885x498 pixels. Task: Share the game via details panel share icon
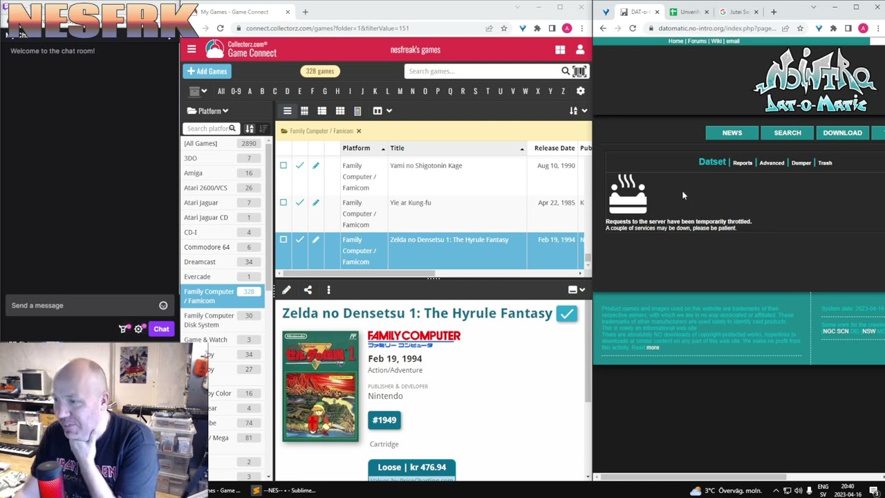tap(308, 290)
